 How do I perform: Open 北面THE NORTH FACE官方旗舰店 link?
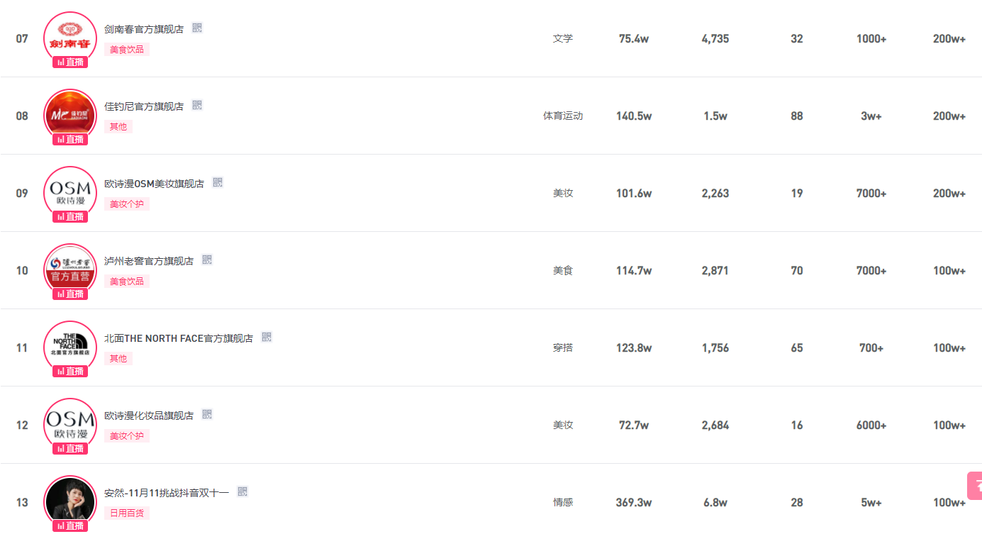click(179, 338)
